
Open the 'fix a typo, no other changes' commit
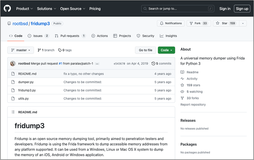84,74
